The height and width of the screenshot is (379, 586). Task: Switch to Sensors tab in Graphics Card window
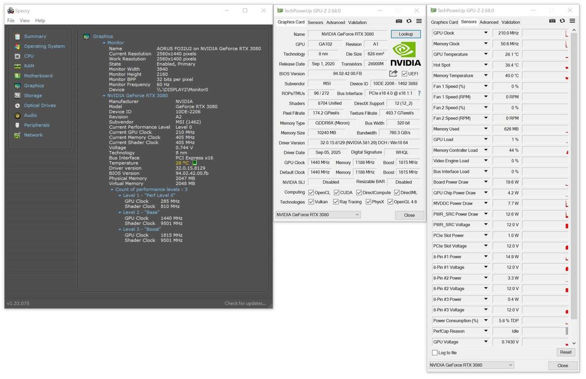tap(315, 22)
